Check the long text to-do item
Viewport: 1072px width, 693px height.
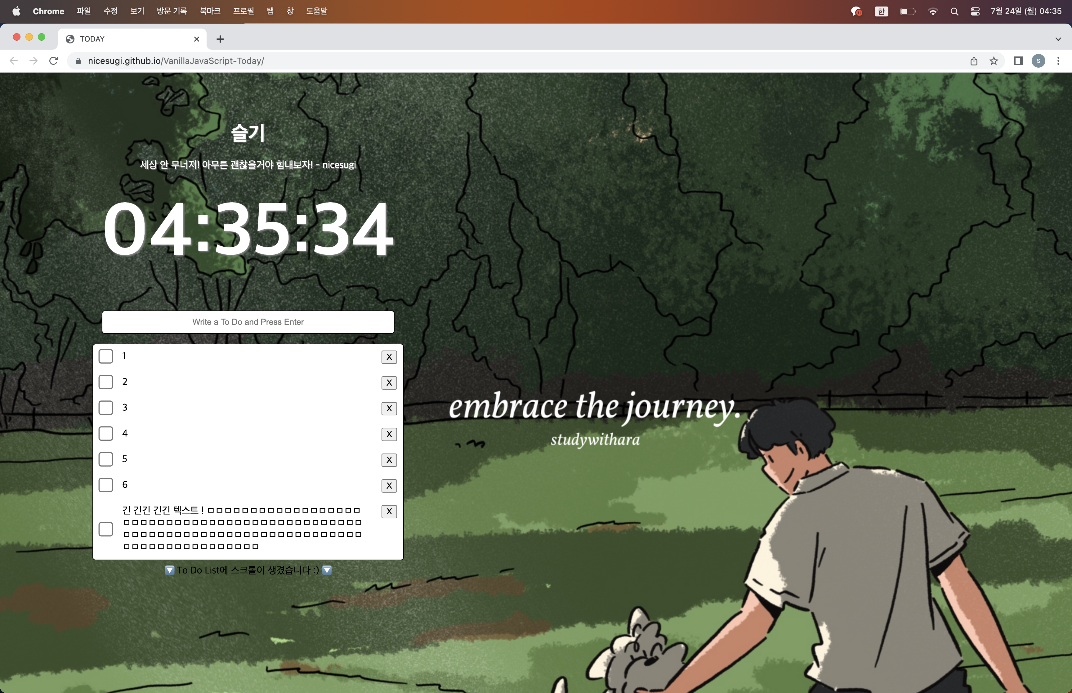click(106, 529)
